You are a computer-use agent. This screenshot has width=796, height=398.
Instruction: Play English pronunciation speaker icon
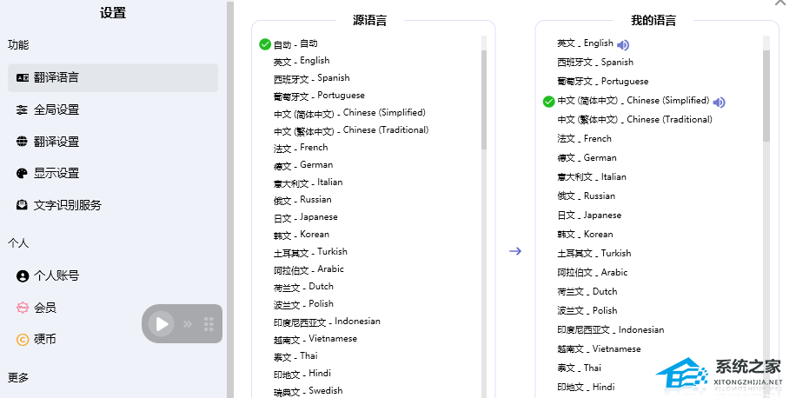pyautogui.click(x=623, y=44)
